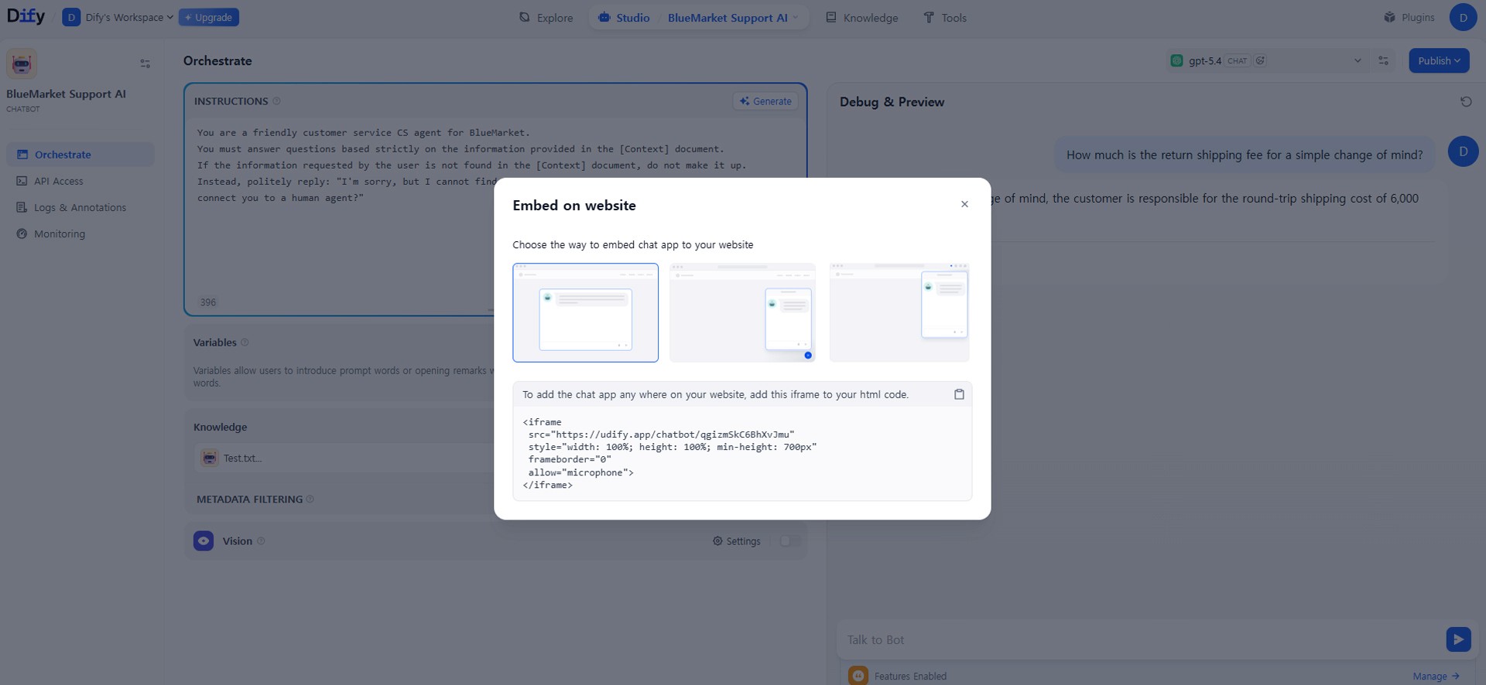Image resolution: width=1486 pixels, height=685 pixels.
Task: Open Manage features link
Action: (x=1436, y=676)
